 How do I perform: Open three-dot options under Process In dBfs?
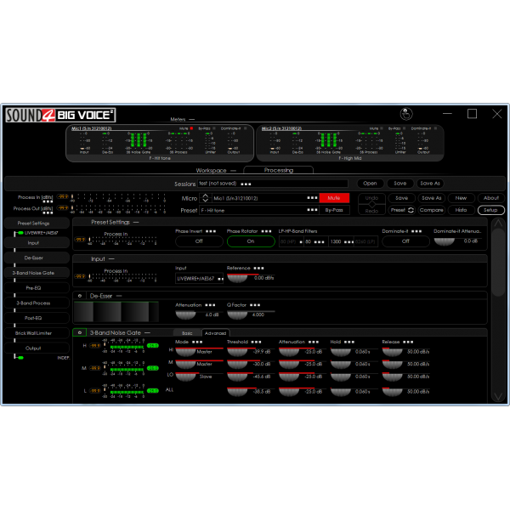[48, 201]
